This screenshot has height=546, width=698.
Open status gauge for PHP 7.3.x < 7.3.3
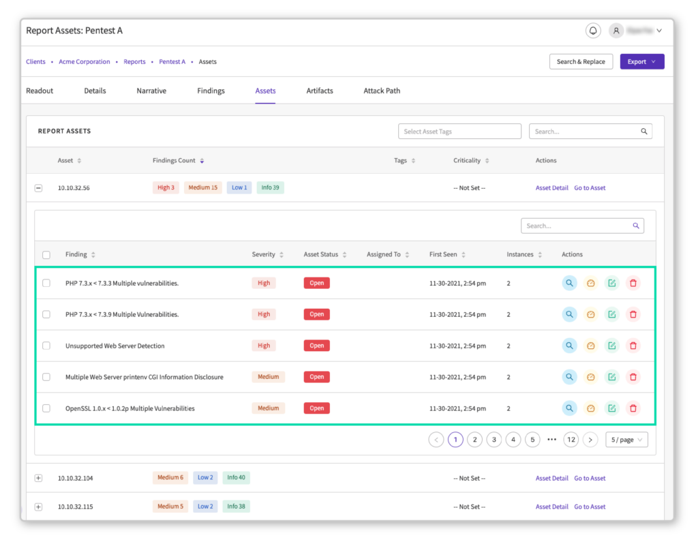pyautogui.click(x=590, y=283)
